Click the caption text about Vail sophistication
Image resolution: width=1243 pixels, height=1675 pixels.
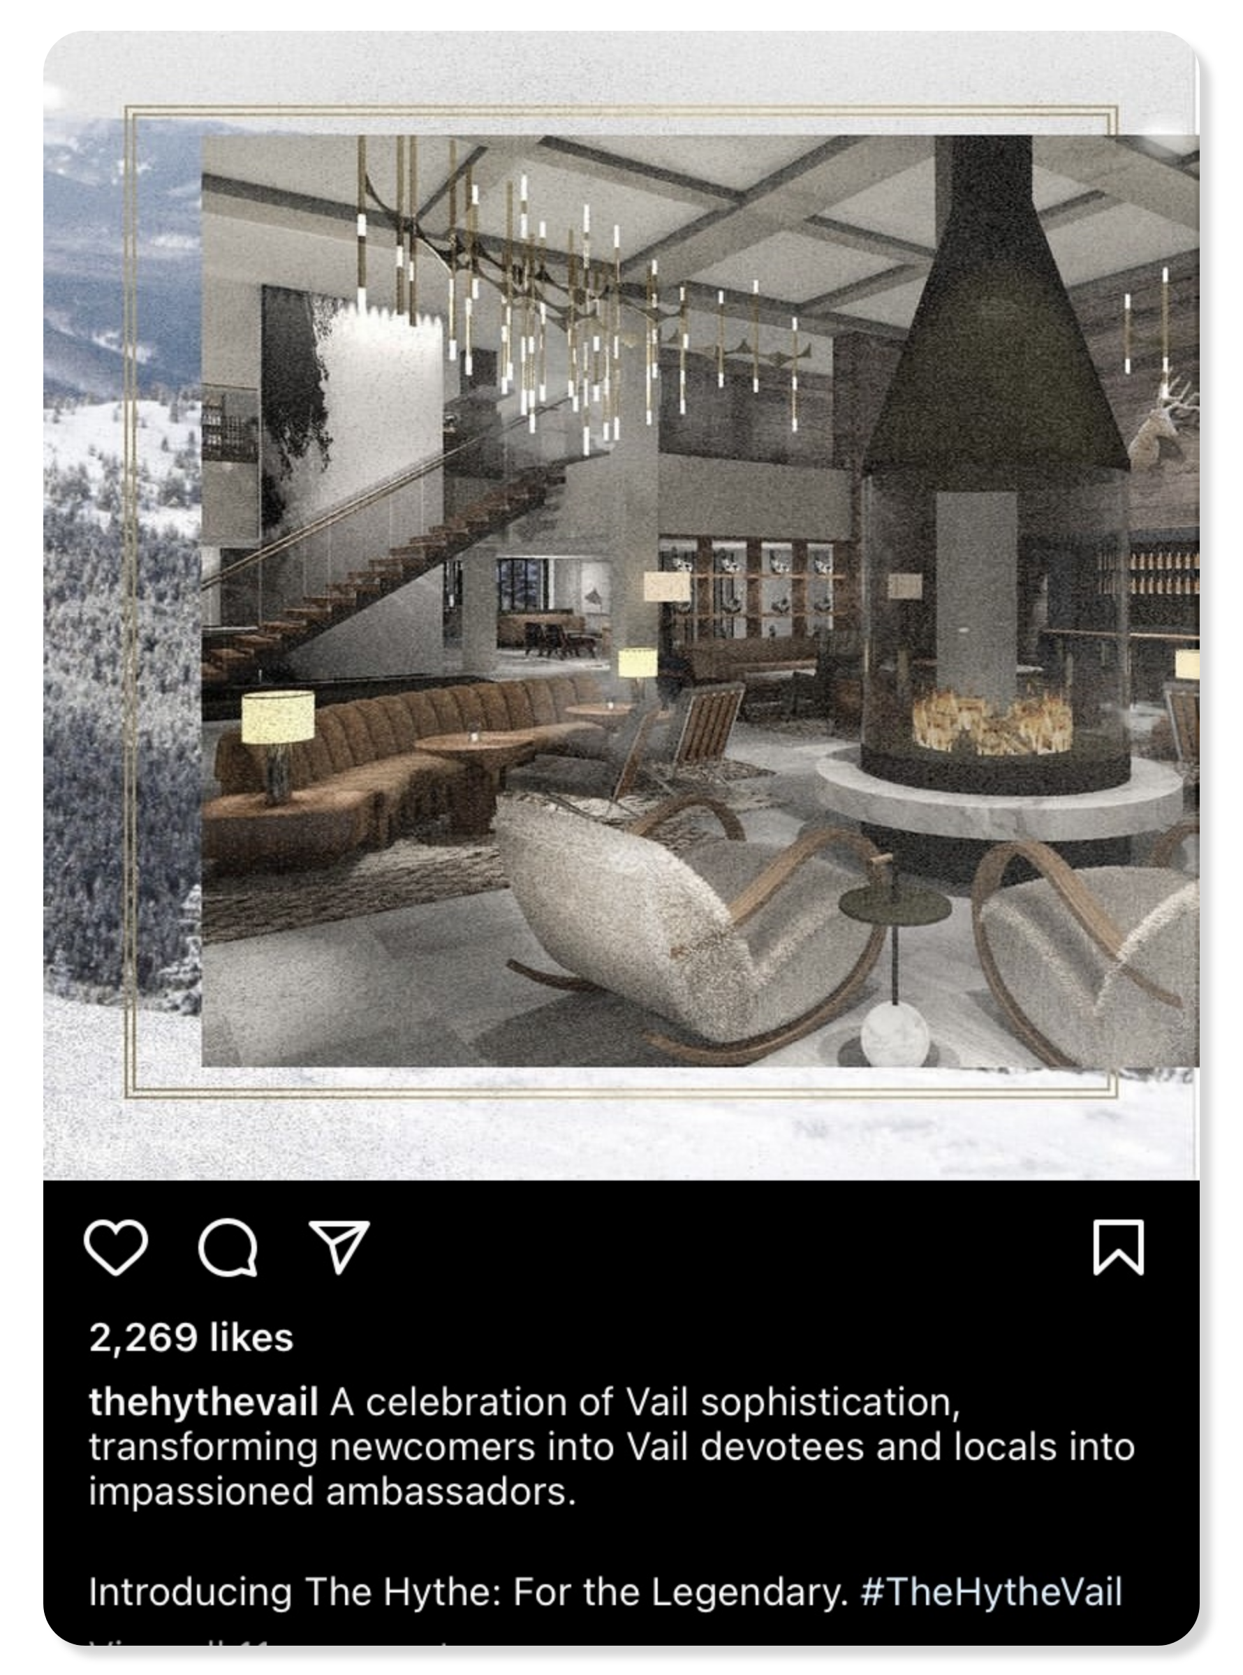(x=611, y=1447)
